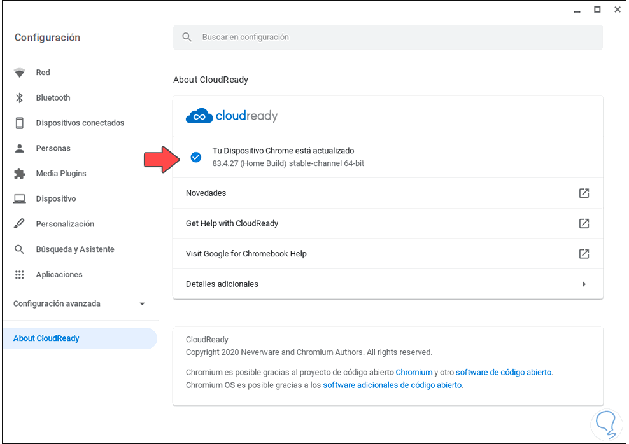Select About CloudReady in the sidebar
This screenshot has height=444, width=629.
[x=46, y=338]
